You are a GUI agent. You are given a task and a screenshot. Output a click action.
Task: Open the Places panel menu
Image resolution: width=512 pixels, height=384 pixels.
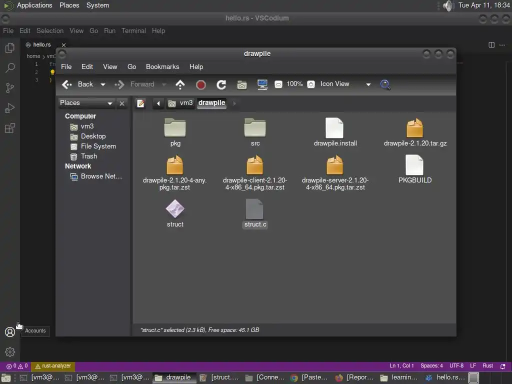point(69,5)
